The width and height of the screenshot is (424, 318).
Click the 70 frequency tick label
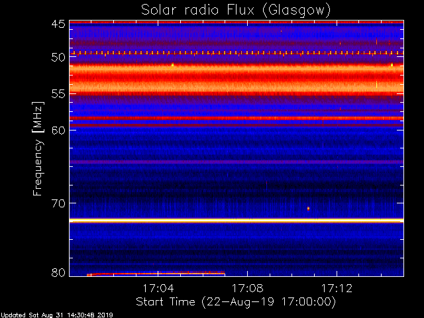pos(58,203)
